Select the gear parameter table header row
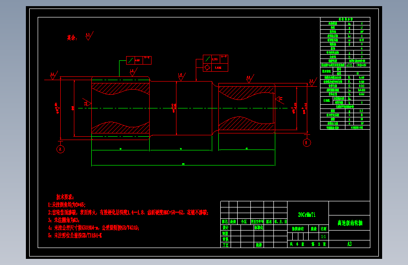The height and width of the screenshot is (265, 408). click(x=345, y=19)
